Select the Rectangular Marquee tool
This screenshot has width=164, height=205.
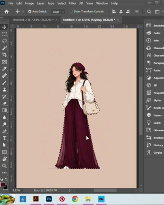[4, 34]
